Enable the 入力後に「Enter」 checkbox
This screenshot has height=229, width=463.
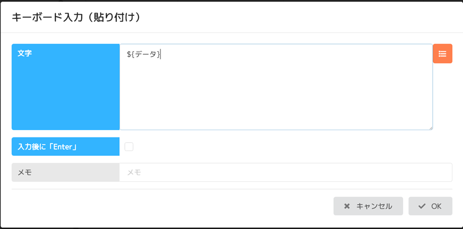129,146
